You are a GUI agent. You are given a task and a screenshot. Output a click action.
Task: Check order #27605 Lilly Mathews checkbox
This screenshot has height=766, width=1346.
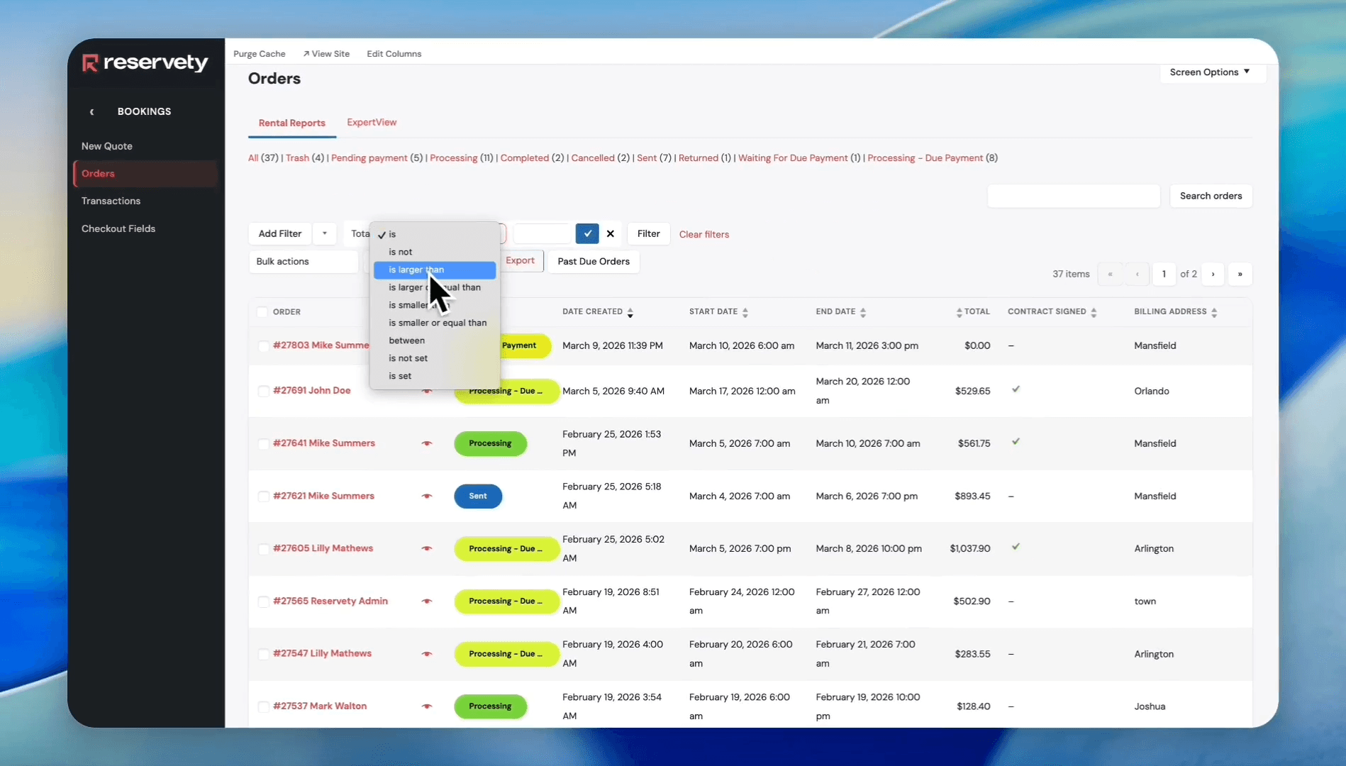point(263,549)
